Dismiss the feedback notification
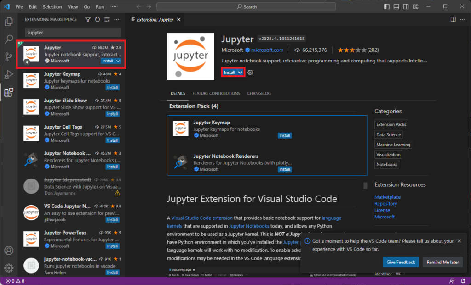 pos(459,241)
